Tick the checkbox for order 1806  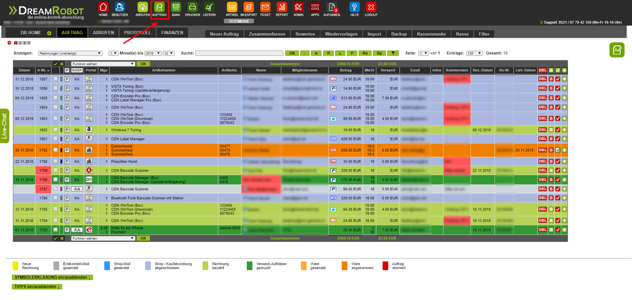tap(55, 89)
